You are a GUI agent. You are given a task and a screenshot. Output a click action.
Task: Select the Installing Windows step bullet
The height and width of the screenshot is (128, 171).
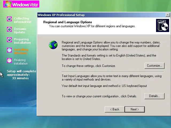pos(9,50)
